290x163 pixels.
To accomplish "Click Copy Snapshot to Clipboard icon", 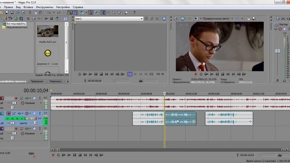I will [x=248, y=19].
